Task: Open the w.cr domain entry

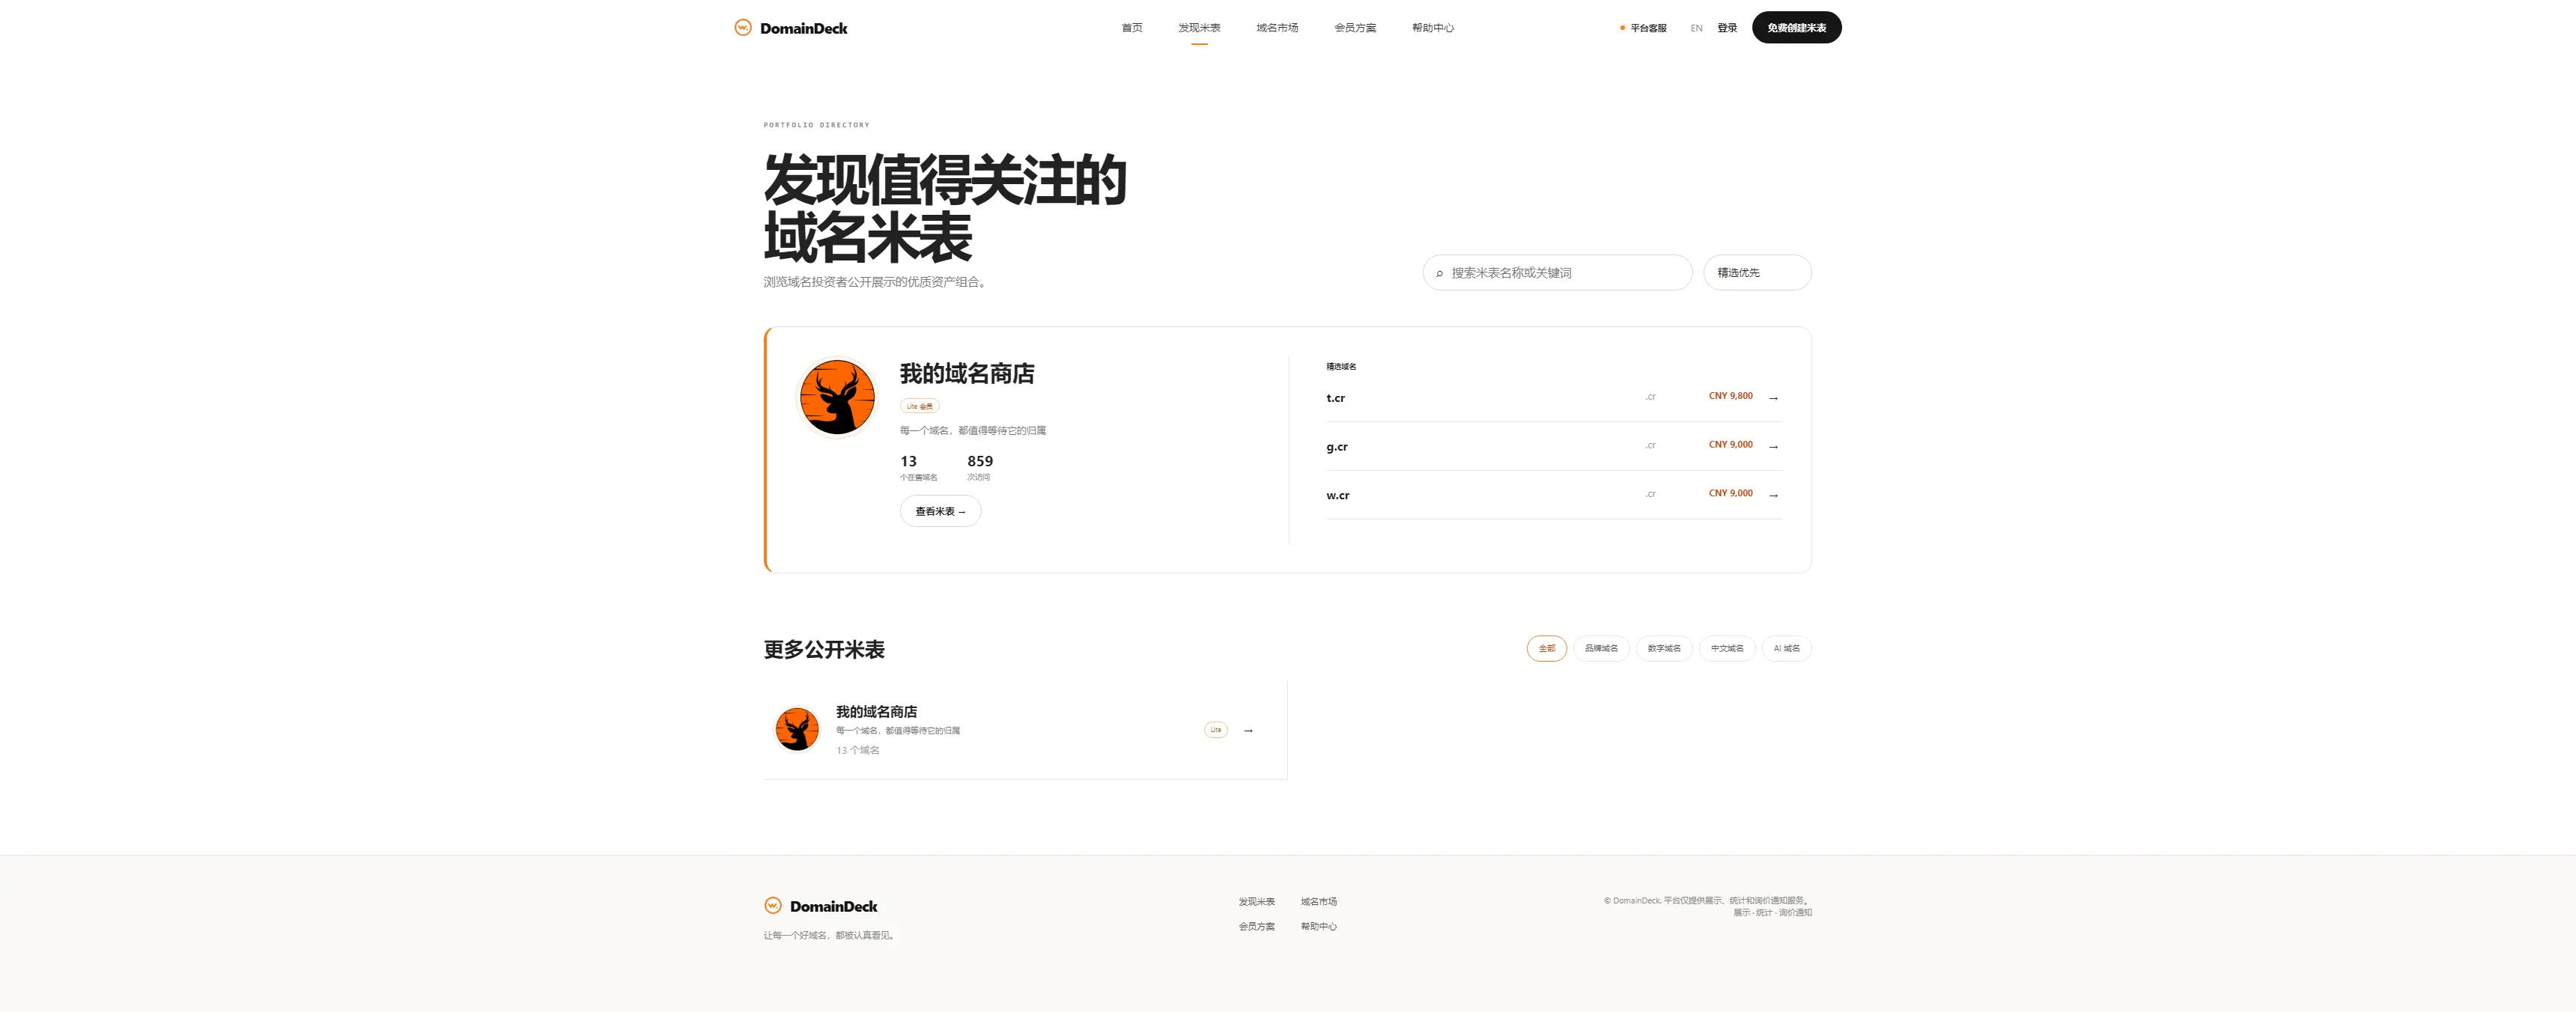Action: pyautogui.click(x=1554, y=495)
